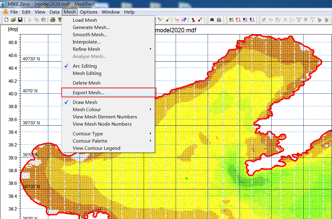Viewport: 332px width, 219px height.
Task: Click the binoculars find icon
Action: (212, 20)
